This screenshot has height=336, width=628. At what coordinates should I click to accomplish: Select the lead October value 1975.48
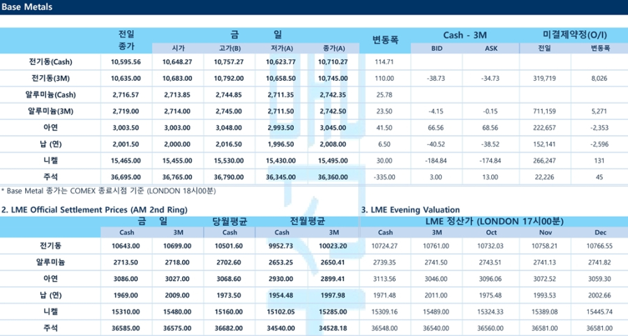[x=491, y=295]
